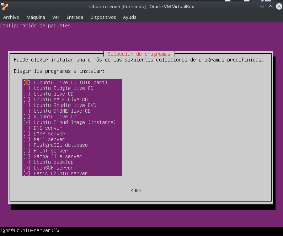Click the VirtualBox app icon in title bar
Screen dimensions: 283x236
[x=5, y=6]
